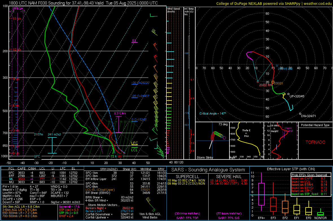Image resolution: width=333 pixels, height=221 pixels.
Task: Click the Inf. Temp. Adv. panel header
Action: click(189, 12)
